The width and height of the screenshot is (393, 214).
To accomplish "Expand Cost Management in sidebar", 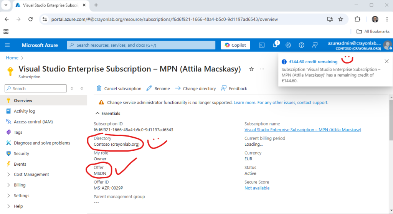I will coord(31,174).
